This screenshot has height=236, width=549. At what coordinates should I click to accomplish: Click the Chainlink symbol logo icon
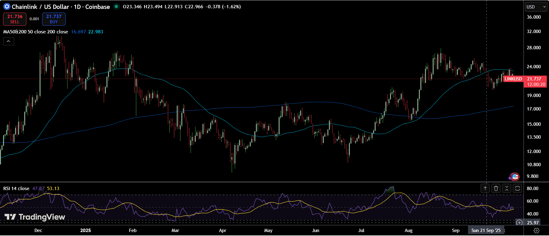tap(7, 6)
